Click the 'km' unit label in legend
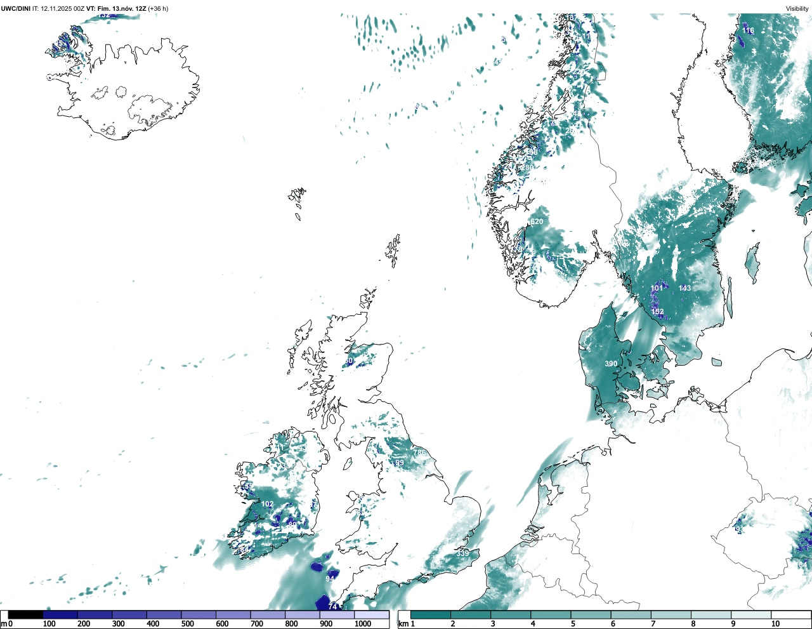Image resolution: width=812 pixels, height=629 pixels. coord(402,624)
